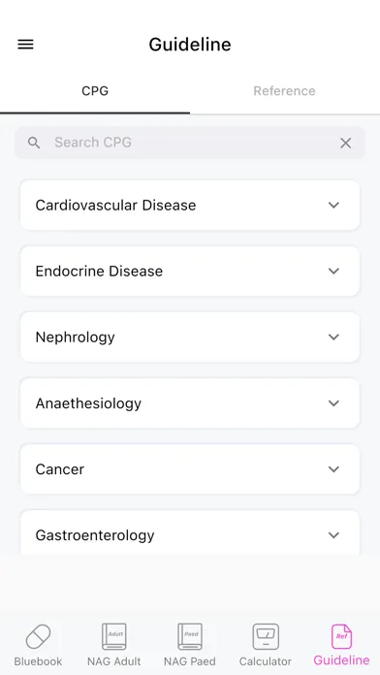Open the NAG Paed book icon

point(190,636)
